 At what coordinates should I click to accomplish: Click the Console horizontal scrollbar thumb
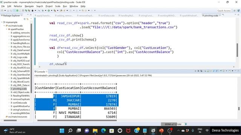(77, 120)
